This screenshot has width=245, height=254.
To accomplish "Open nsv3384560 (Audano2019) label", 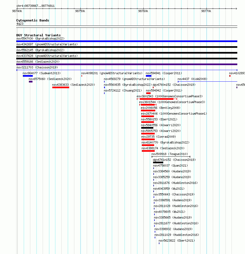I will pos(172,171).
